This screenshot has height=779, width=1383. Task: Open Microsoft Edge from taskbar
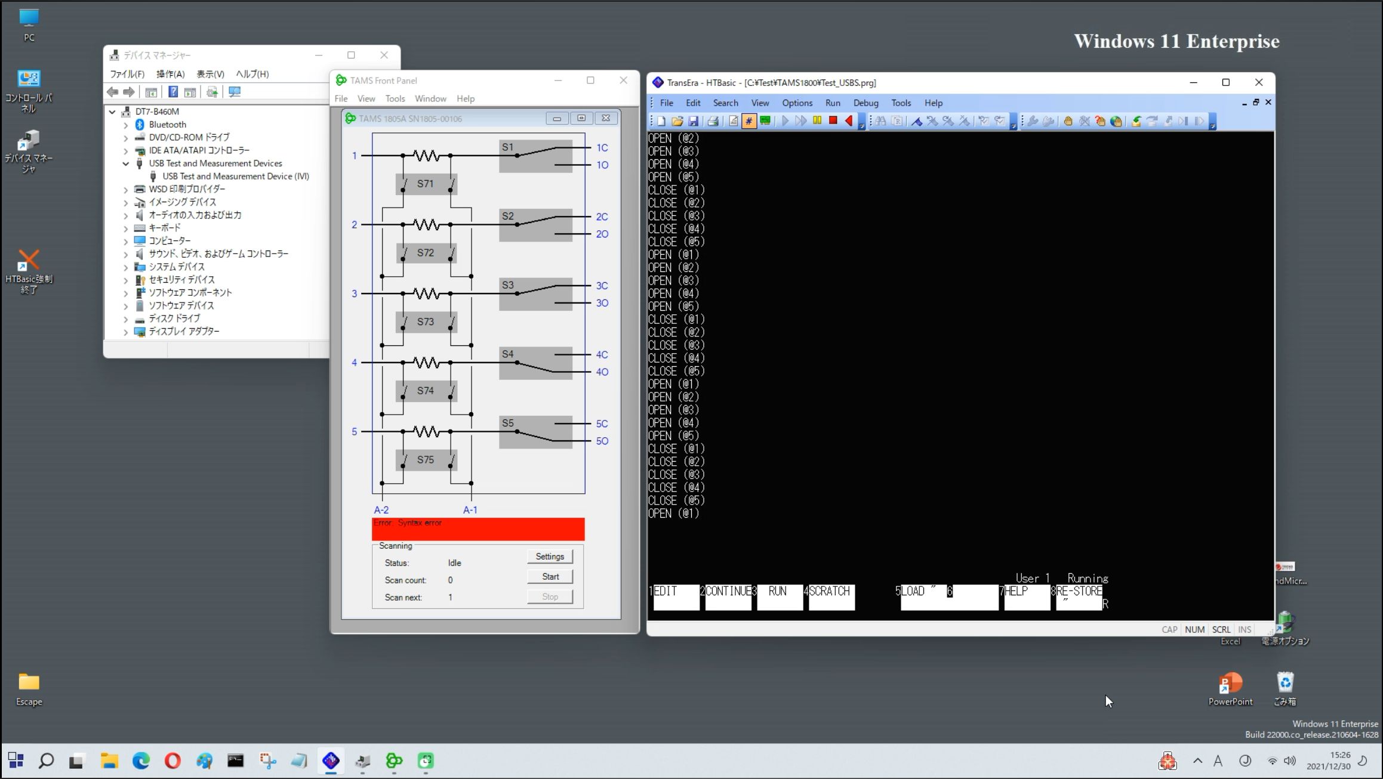click(x=141, y=761)
